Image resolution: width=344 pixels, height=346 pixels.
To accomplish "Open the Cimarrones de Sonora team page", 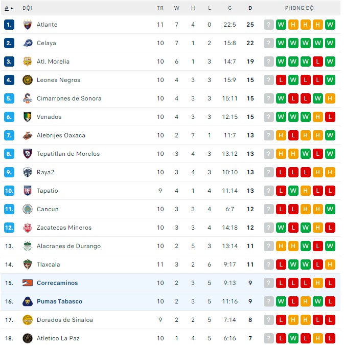I will point(69,98).
